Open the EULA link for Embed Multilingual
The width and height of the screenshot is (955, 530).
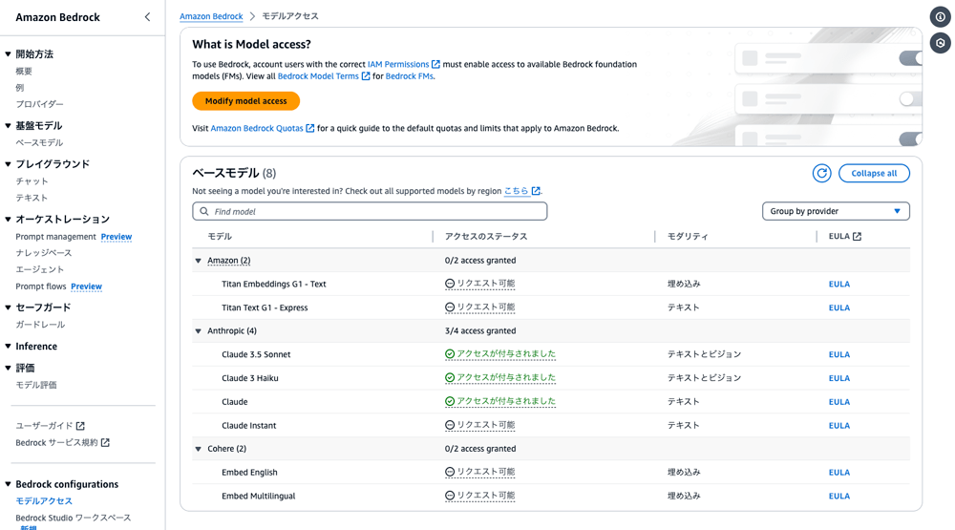tap(839, 497)
